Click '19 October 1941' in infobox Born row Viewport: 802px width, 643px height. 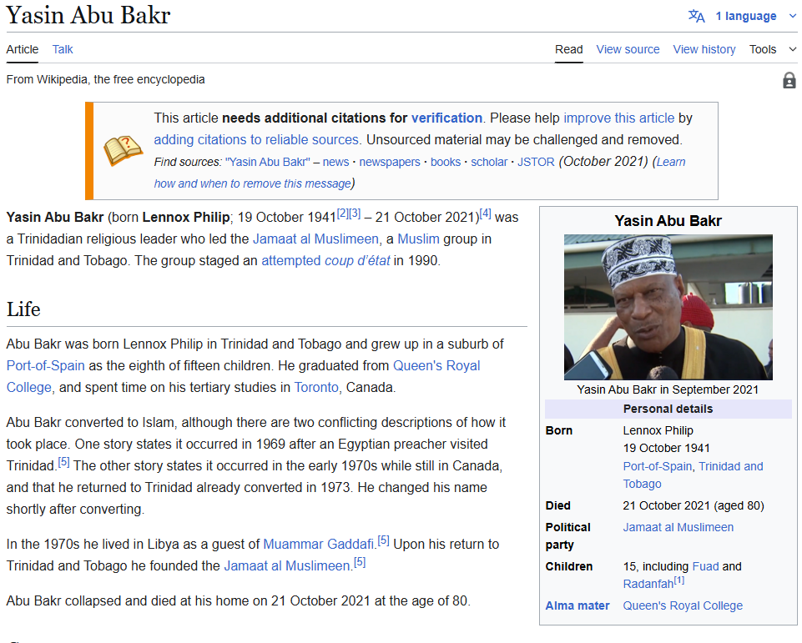click(667, 448)
